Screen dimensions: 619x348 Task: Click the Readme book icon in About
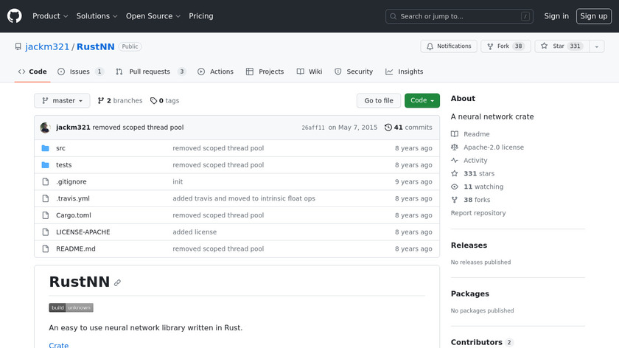[x=455, y=134]
